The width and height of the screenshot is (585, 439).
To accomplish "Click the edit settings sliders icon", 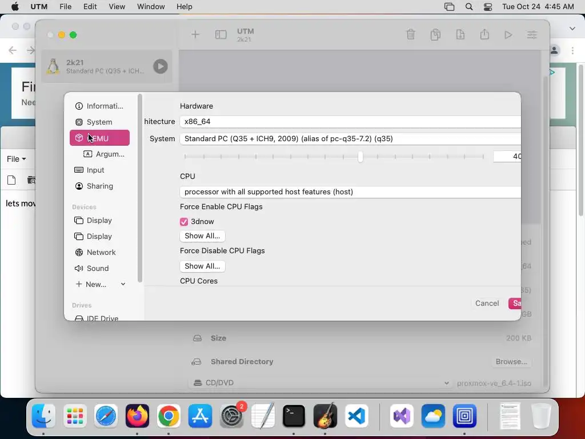I will tap(532, 35).
